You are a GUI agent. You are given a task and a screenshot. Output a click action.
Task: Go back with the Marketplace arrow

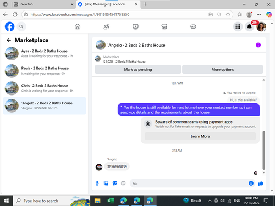tap(9, 40)
